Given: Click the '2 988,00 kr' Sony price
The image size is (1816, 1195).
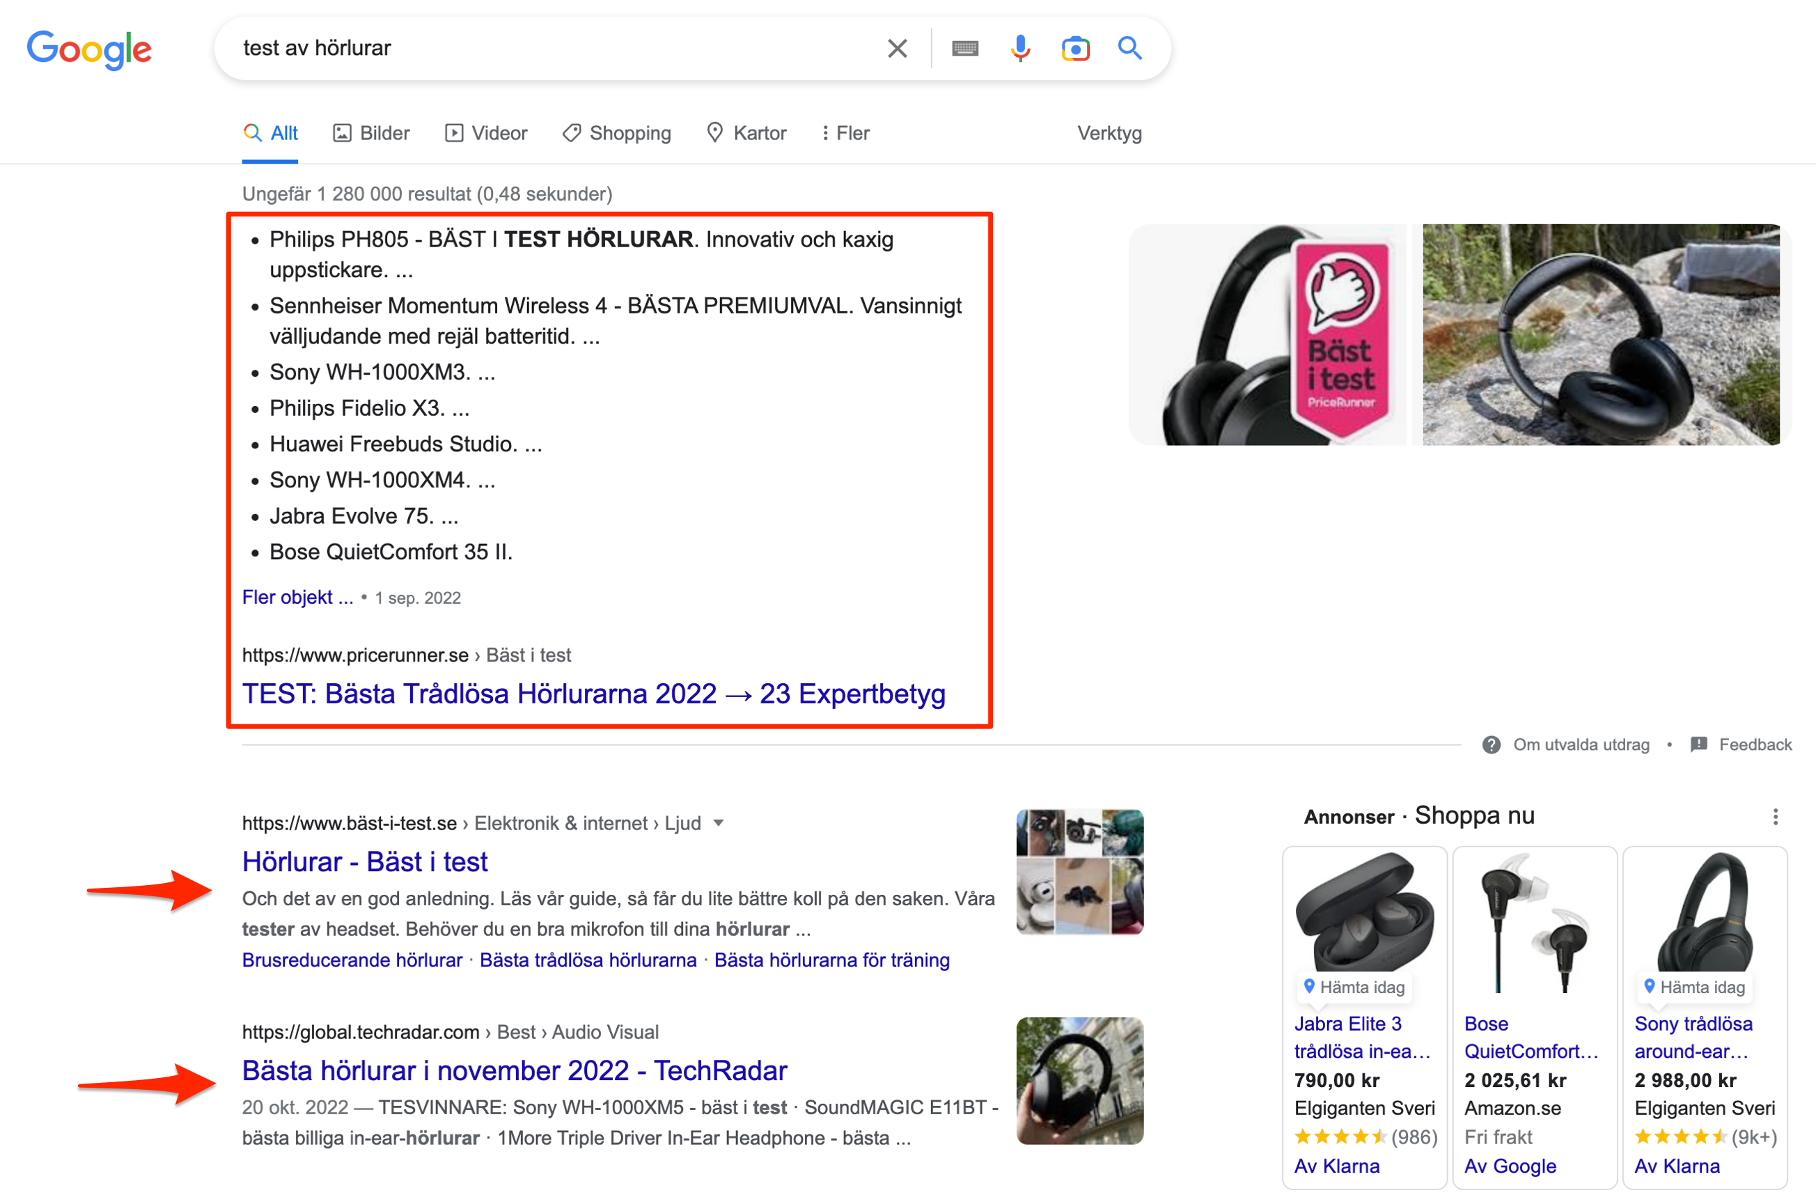Looking at the screenshot, I should click(1686, 1081).
